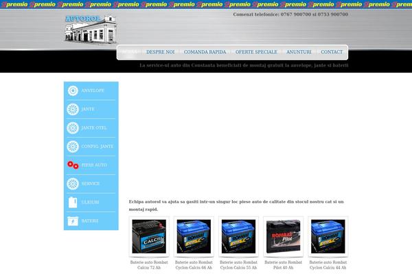Open the Despre Noi menu item
The image size is (412, 274).
click(x=160, y=52)
